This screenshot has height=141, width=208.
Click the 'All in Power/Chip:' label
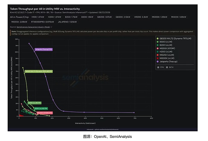pos(19,17)
